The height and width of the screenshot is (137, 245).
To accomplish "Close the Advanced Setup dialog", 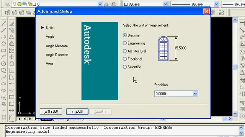I will [206, 11].
